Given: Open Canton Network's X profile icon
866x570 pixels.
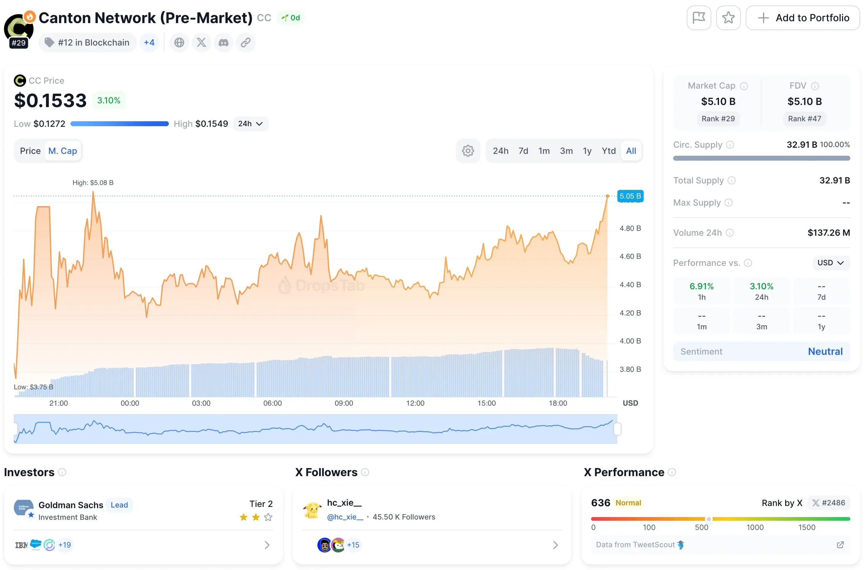Looking at the screenshot, I should (x=201, y=42).
